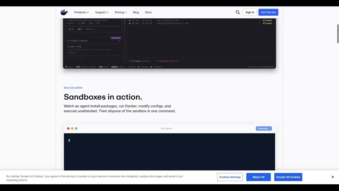339x191 pixels.
Task: Click "stop" in the terminal panel
Action: pos(71,29)
